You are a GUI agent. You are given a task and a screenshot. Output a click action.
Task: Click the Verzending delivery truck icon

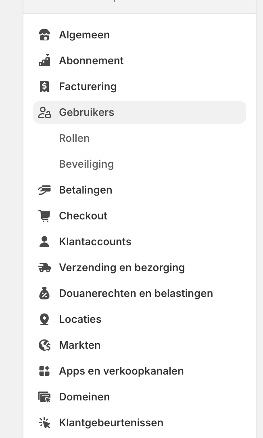pyautogui.click(x=44, y=267)
